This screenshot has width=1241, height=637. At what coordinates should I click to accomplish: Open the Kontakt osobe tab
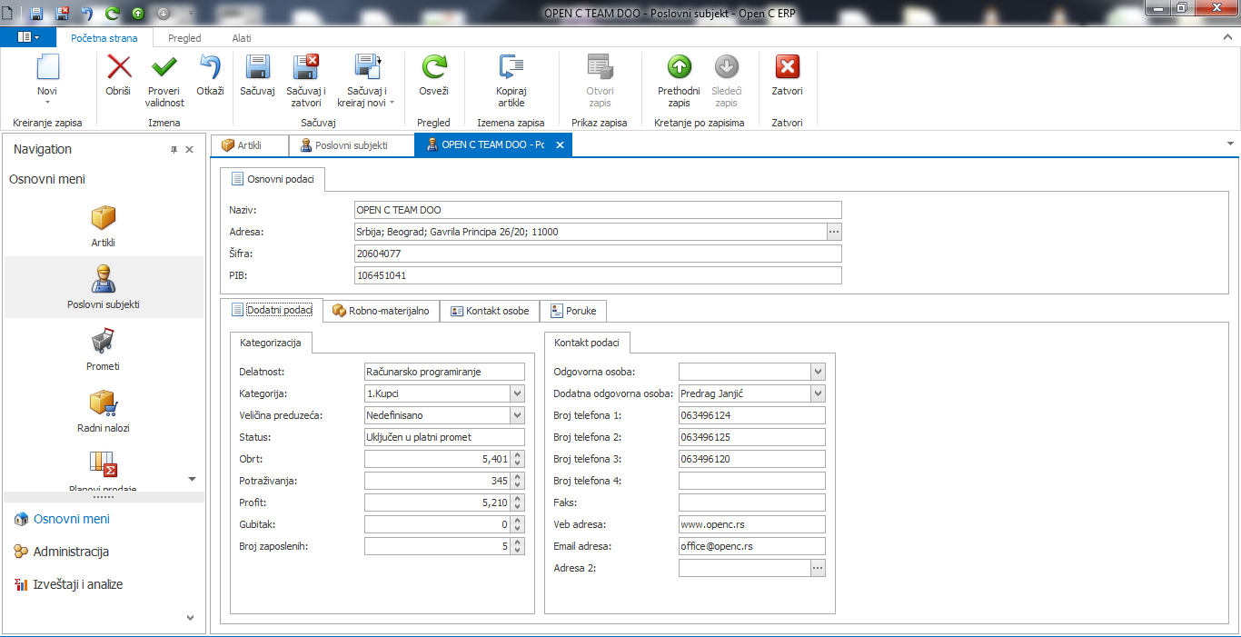(x=490, y=311)
